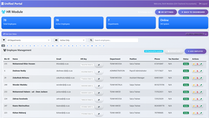Click the status toggle icon beside Active Only
The height and width of the screenshot is (118, 209).
(x=56, y=40)
